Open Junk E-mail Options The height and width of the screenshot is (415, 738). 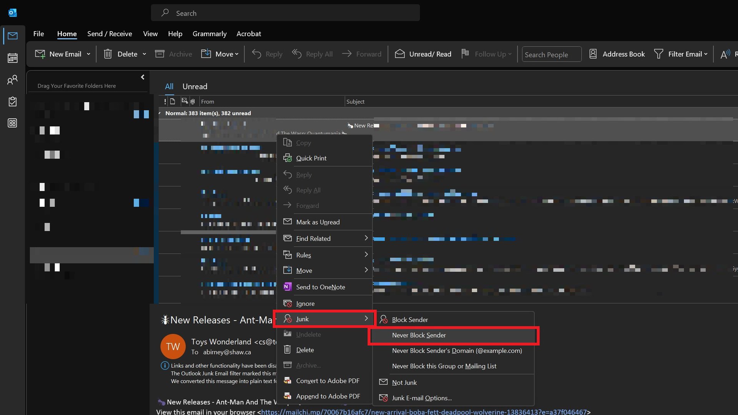454,398
